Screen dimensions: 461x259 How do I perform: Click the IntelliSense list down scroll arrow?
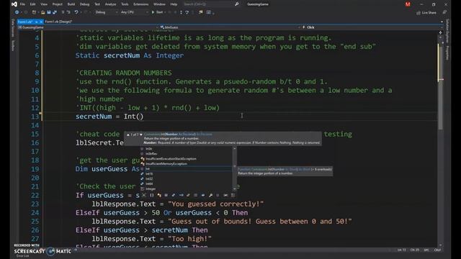click(234, 189)
